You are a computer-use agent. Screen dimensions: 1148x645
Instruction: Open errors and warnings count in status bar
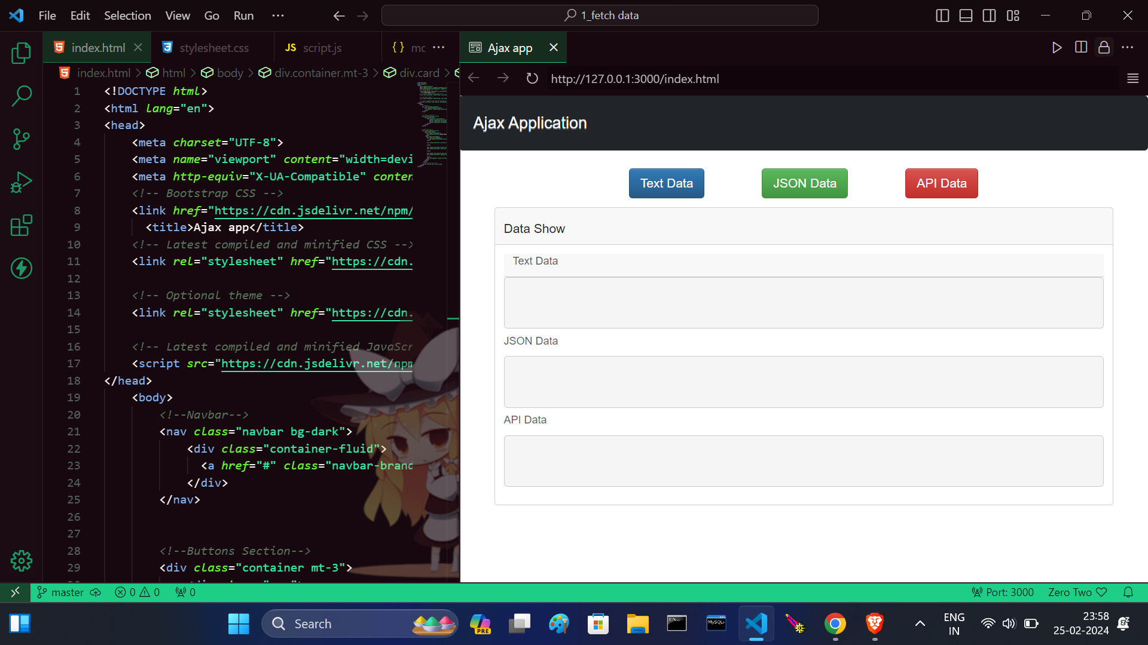pyautogui.click(x=137, y=592)
